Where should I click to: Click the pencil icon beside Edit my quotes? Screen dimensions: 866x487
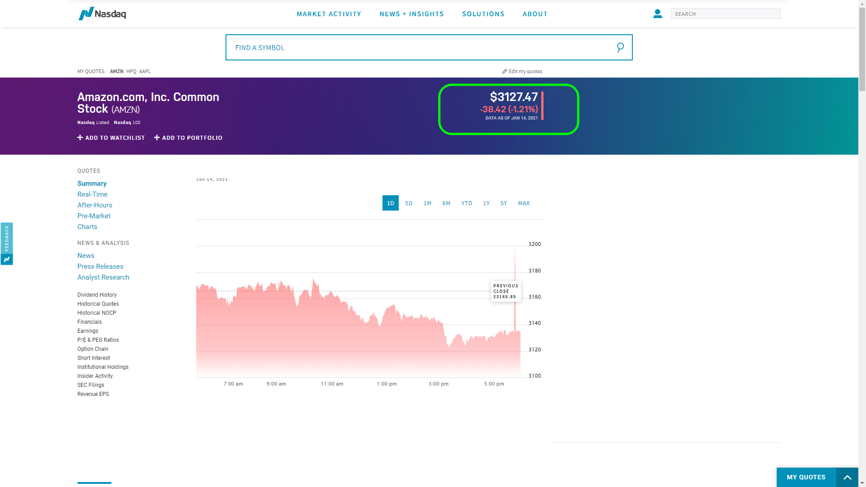[x=505, y=71]
